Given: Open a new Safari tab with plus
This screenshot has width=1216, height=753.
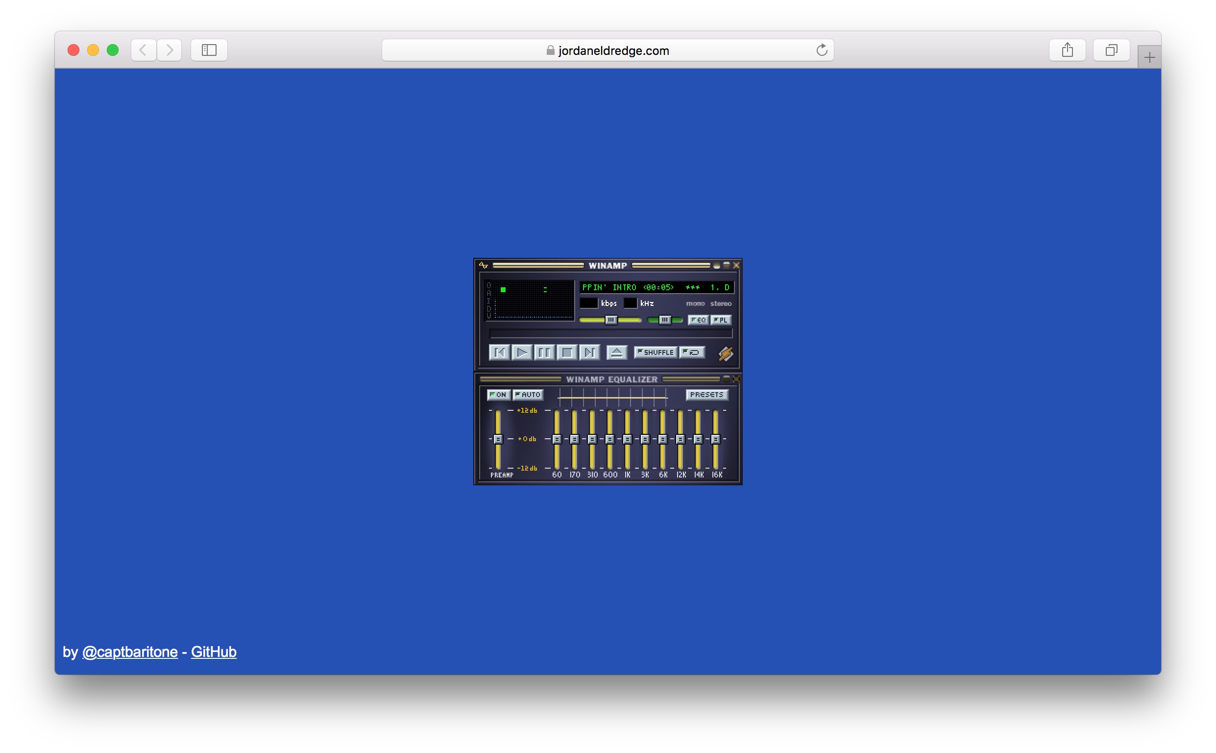Looking at the screenshot, I should [x=1149, y=58].
